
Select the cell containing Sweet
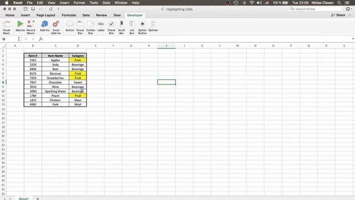click(78, 82)
